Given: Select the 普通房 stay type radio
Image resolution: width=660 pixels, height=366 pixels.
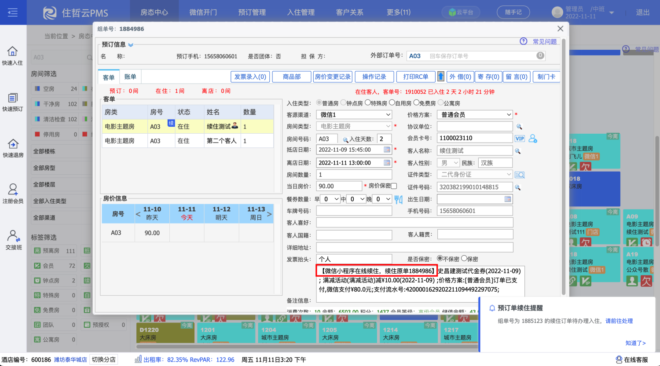Looking at the screenshot, I should coord(319,102).
